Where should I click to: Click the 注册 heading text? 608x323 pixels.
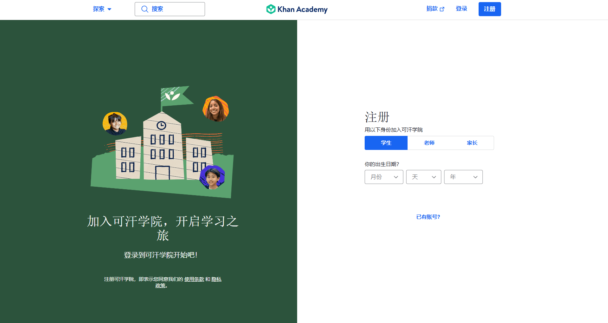click(x=377, y=117)
